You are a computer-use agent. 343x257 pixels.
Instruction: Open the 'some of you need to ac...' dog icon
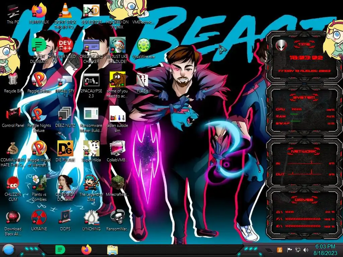tap(117, 85)
